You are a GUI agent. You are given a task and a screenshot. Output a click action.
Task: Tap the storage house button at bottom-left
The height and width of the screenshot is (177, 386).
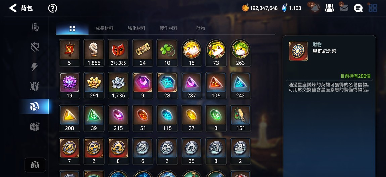point(35,165)
